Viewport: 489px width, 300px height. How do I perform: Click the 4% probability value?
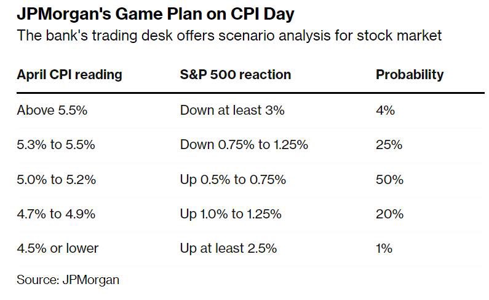[385, 110]
